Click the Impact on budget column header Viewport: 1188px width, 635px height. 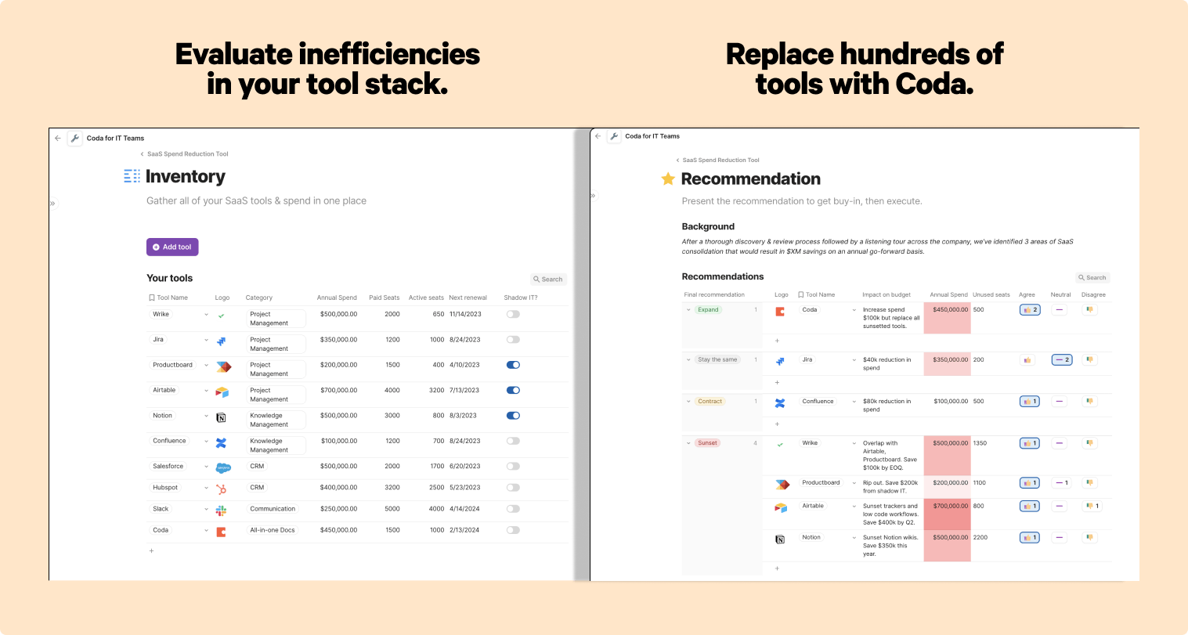click(x=886, y=295)
